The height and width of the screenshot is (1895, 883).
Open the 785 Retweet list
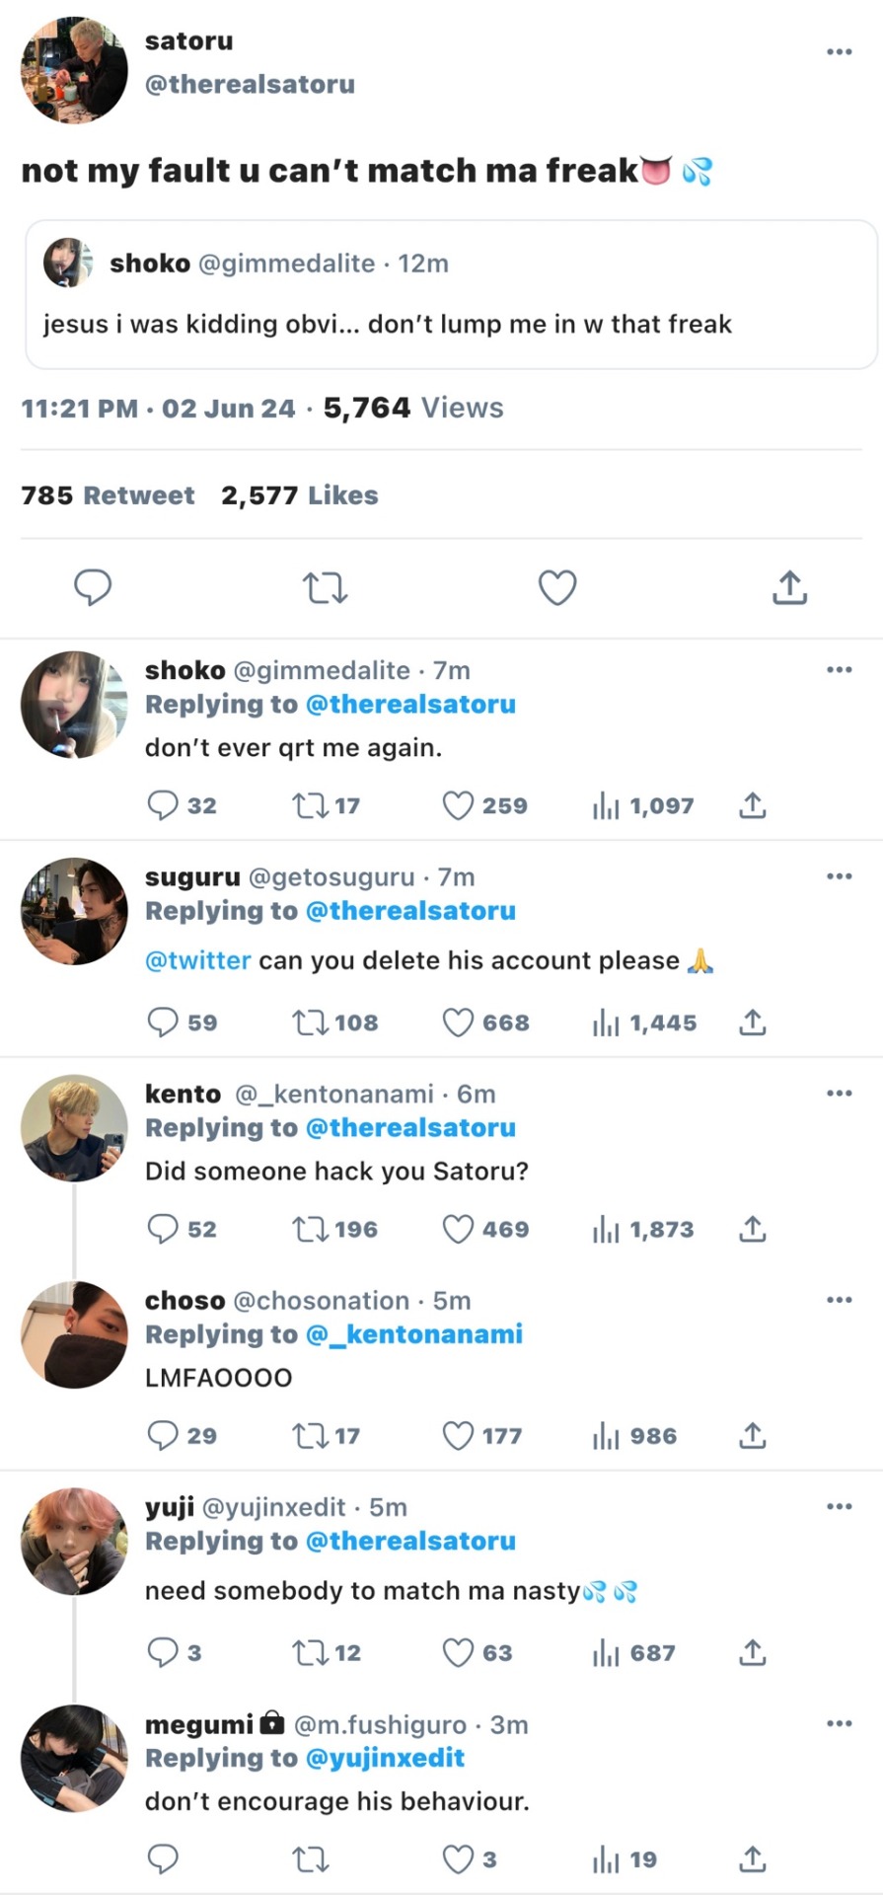pos(108,495)
